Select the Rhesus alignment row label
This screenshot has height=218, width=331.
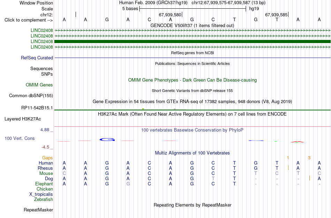[x=45, y=168]
